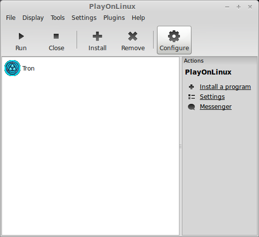The height and width of the screenshot is (237, 259).
Task: Open Install from the toolbar plus icon
Action: 97,40
